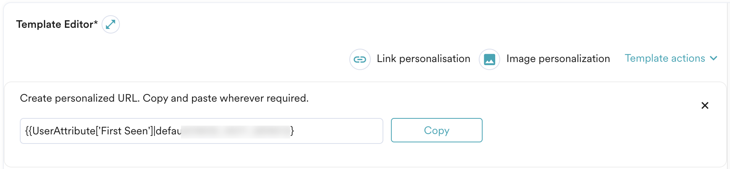Image resolution: width=730 pixels, height=169 pixels.
Task: Close the personalized URL panel
Action: (x=705, y=105)
